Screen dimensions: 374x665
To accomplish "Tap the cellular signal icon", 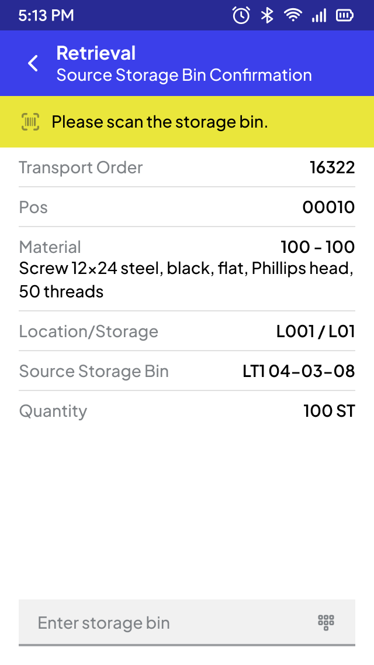I will pyautogui.click(x=319, y=15).
